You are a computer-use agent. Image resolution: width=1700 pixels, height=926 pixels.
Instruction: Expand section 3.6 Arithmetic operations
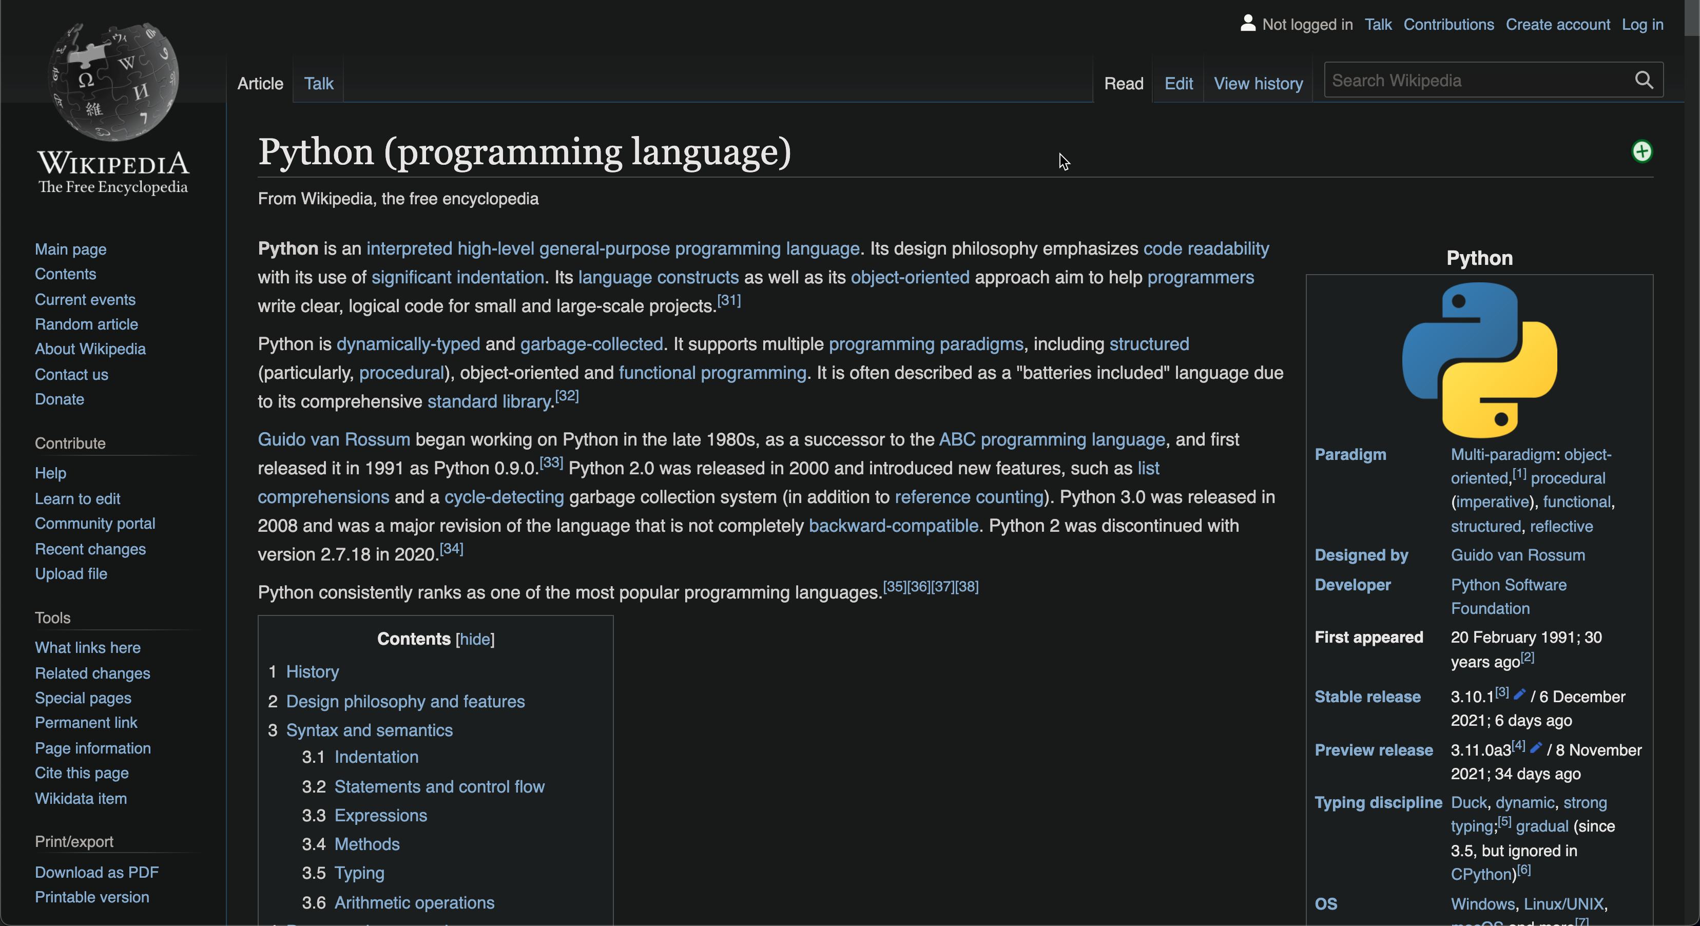(x=414, y=901)
